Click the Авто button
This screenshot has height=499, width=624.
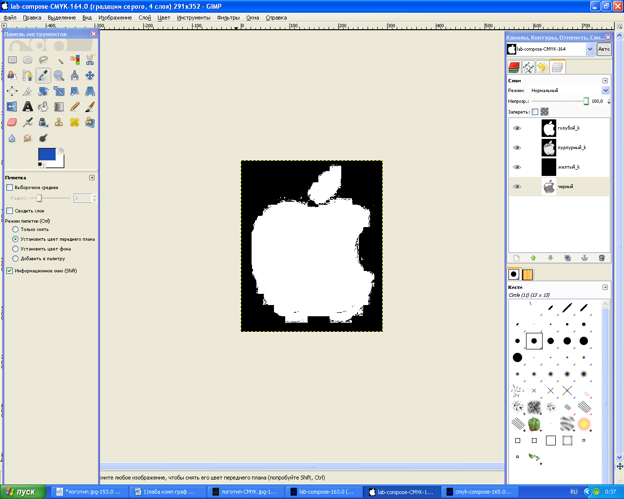(604, 49)
